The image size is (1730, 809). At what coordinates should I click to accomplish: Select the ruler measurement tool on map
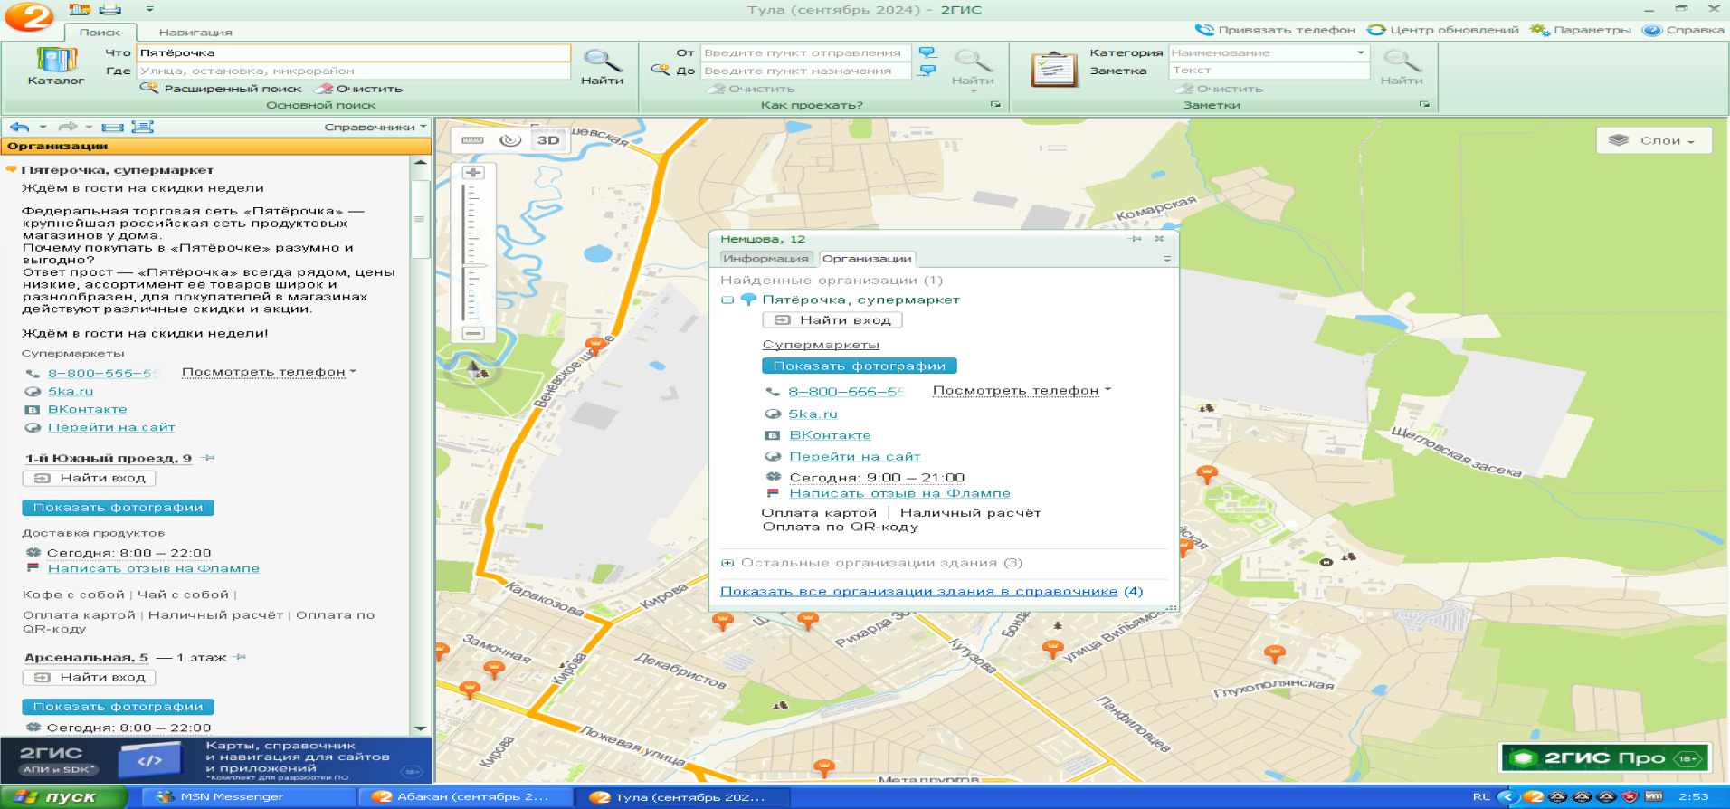[x=472, y=140]
